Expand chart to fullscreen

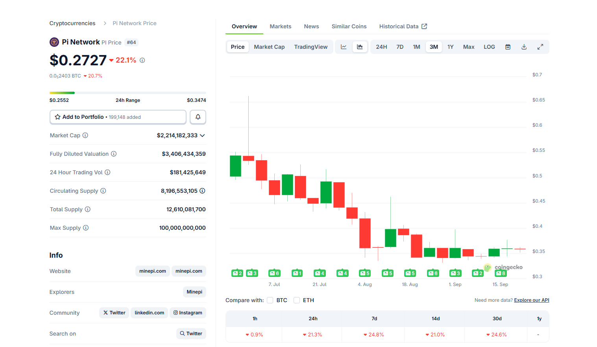tap(540, 47)
